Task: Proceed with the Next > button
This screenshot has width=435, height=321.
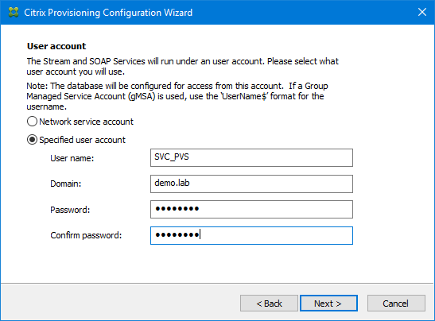Action: [328, 304]
